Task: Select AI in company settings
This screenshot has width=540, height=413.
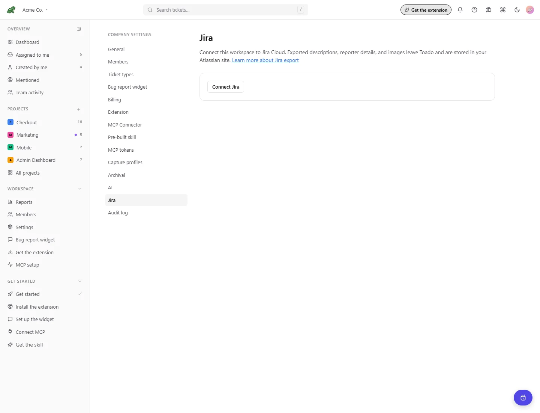Action: (x=146, y=187)
